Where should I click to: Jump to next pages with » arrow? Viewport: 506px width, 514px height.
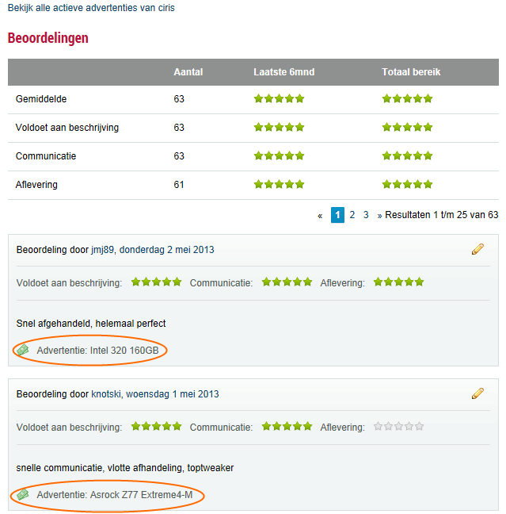380,215
